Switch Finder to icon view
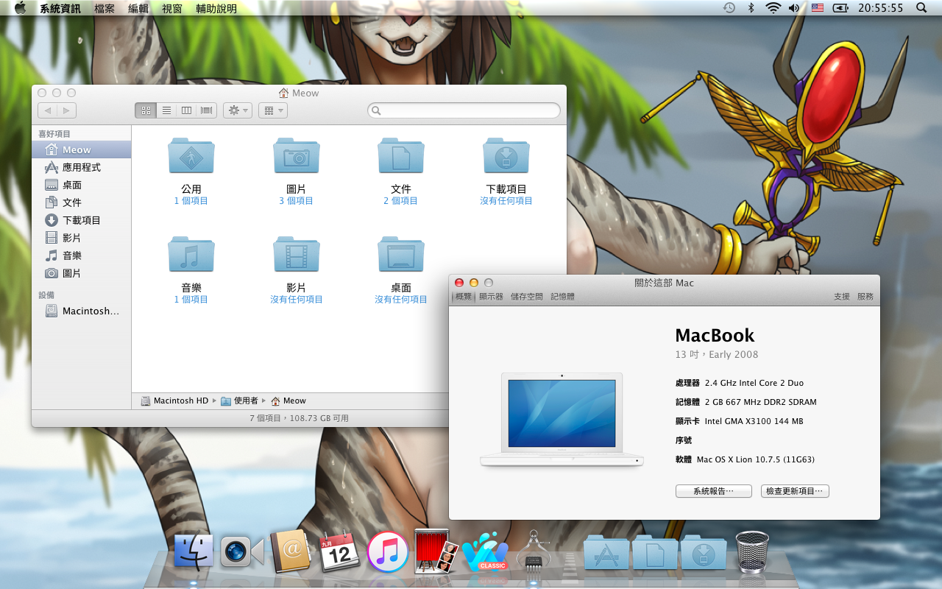942x589 pixels. coord(146,110)
